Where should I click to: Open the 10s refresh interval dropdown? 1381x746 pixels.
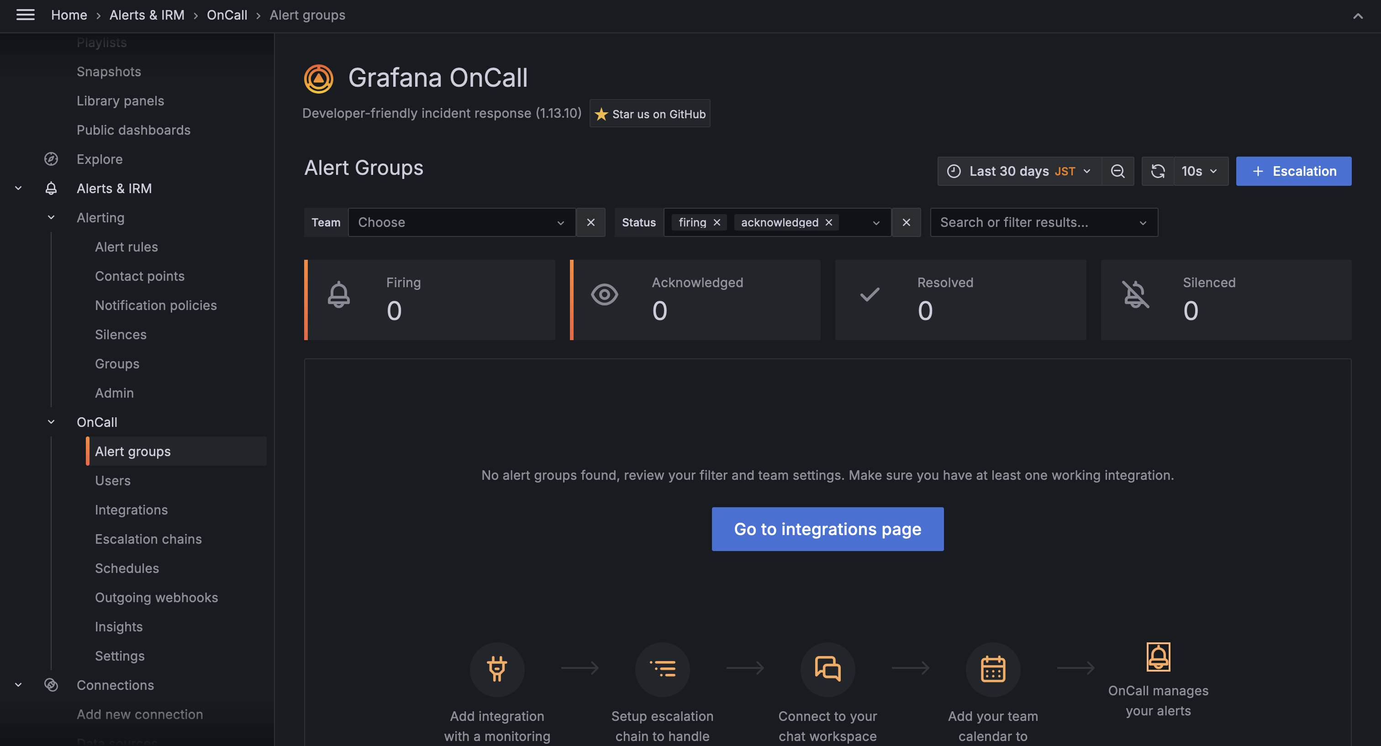pyautogui.click(x=1200, y=171)
